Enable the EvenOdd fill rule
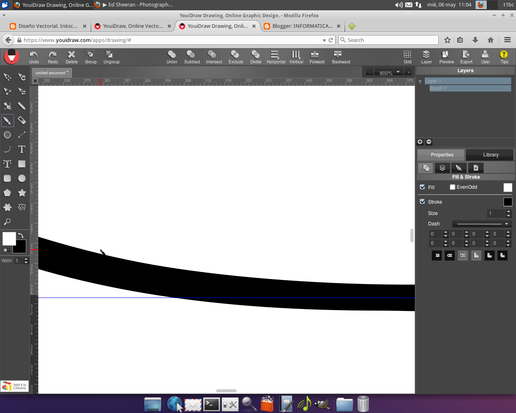The image size is (516, 413). [452, 187]
